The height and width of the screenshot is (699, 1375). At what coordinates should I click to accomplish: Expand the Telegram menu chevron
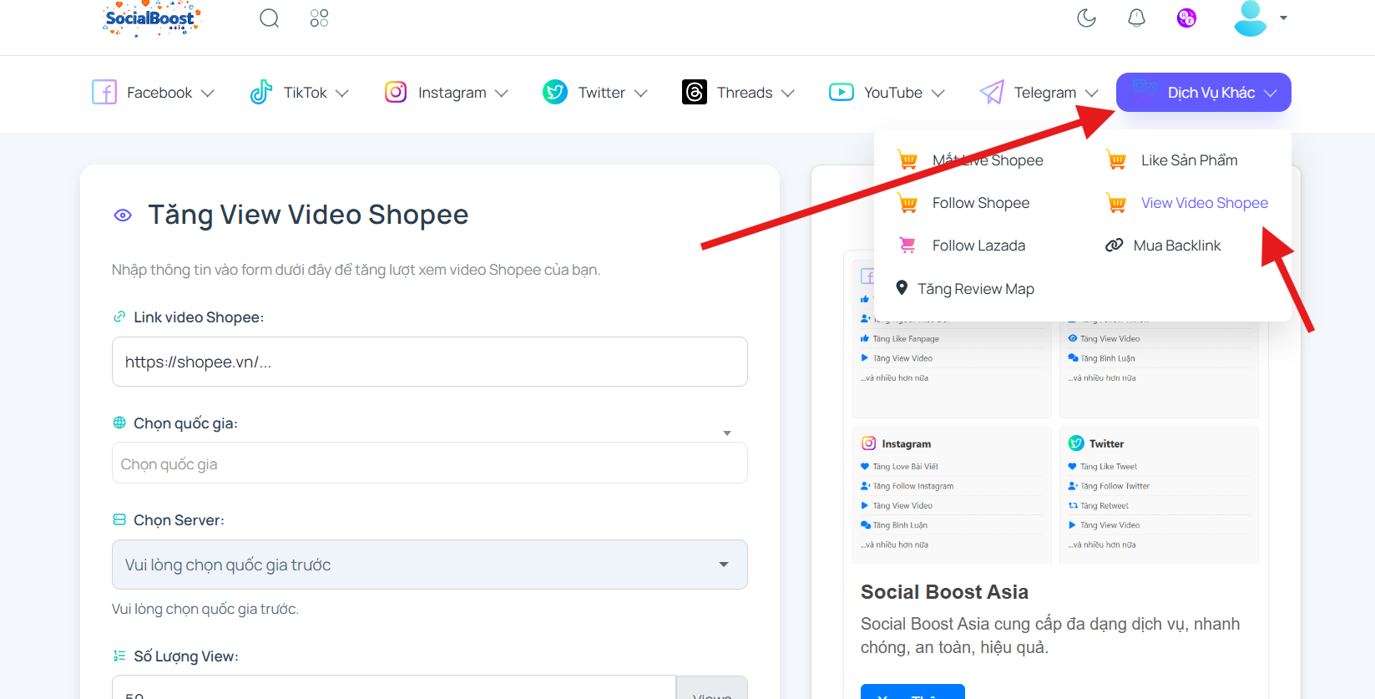point(1091,93)
